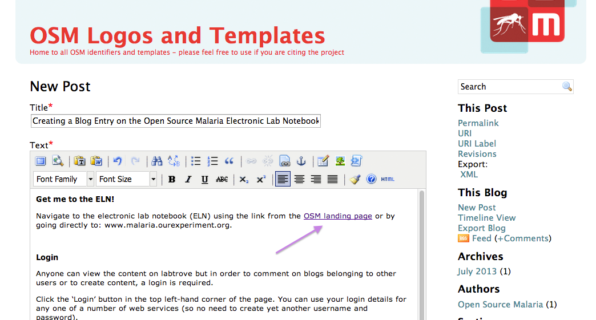
Task: Insert a bulleted list
Action: [195, 161]
